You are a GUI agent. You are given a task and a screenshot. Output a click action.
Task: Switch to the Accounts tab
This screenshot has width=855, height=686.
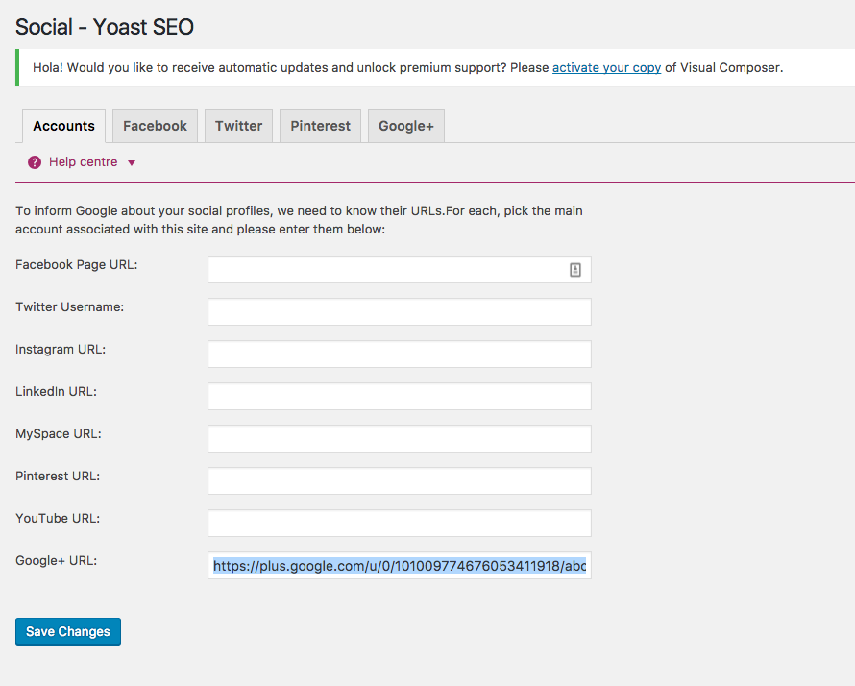pos(63,126)
